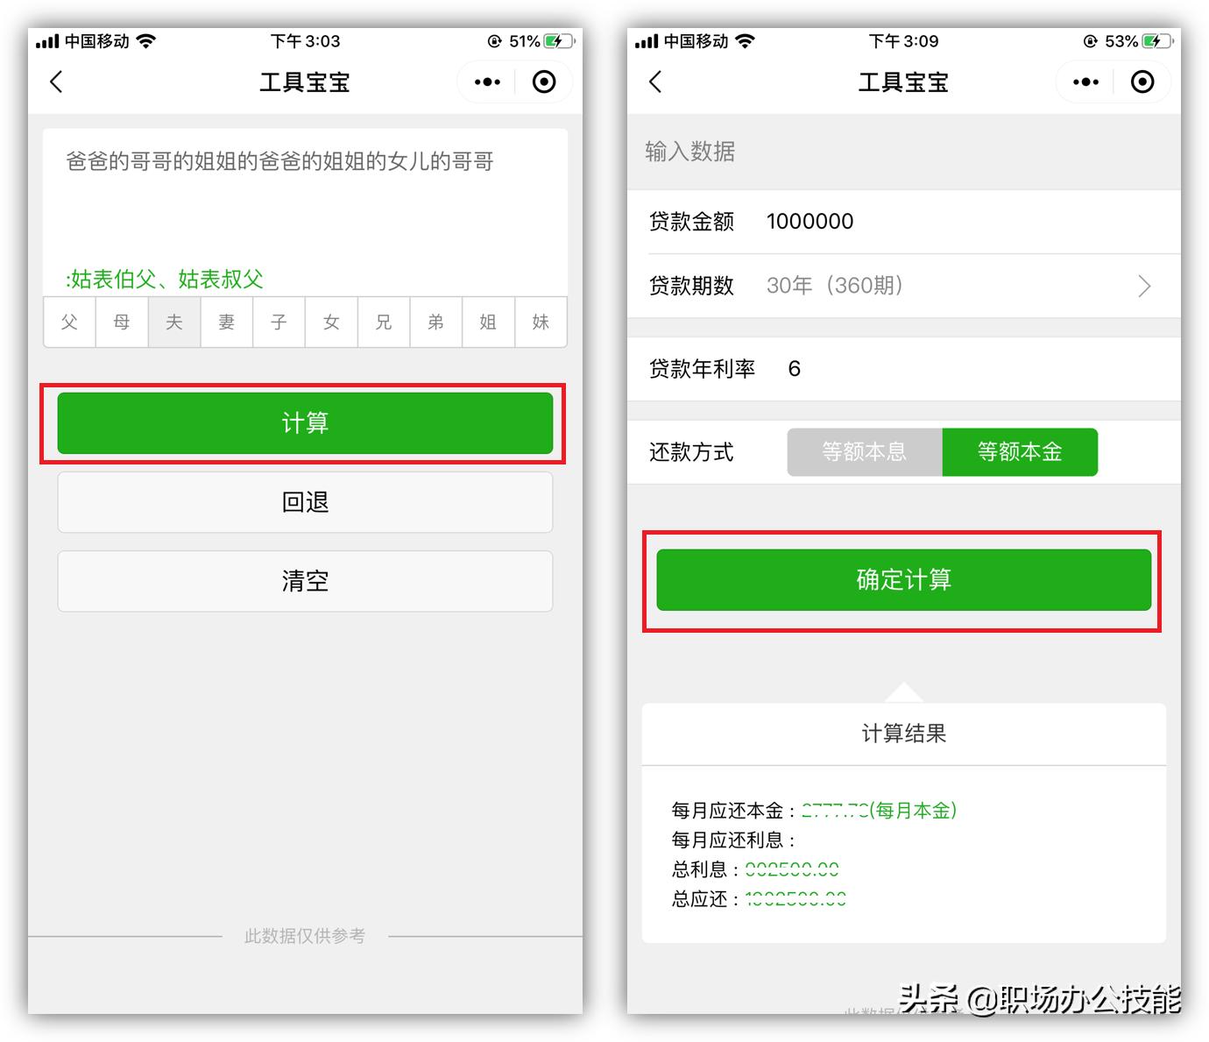Screen dimensions: 1209x1042
Task: Tap the back arrow on loan calculator screen
Action: coord(655,82)
